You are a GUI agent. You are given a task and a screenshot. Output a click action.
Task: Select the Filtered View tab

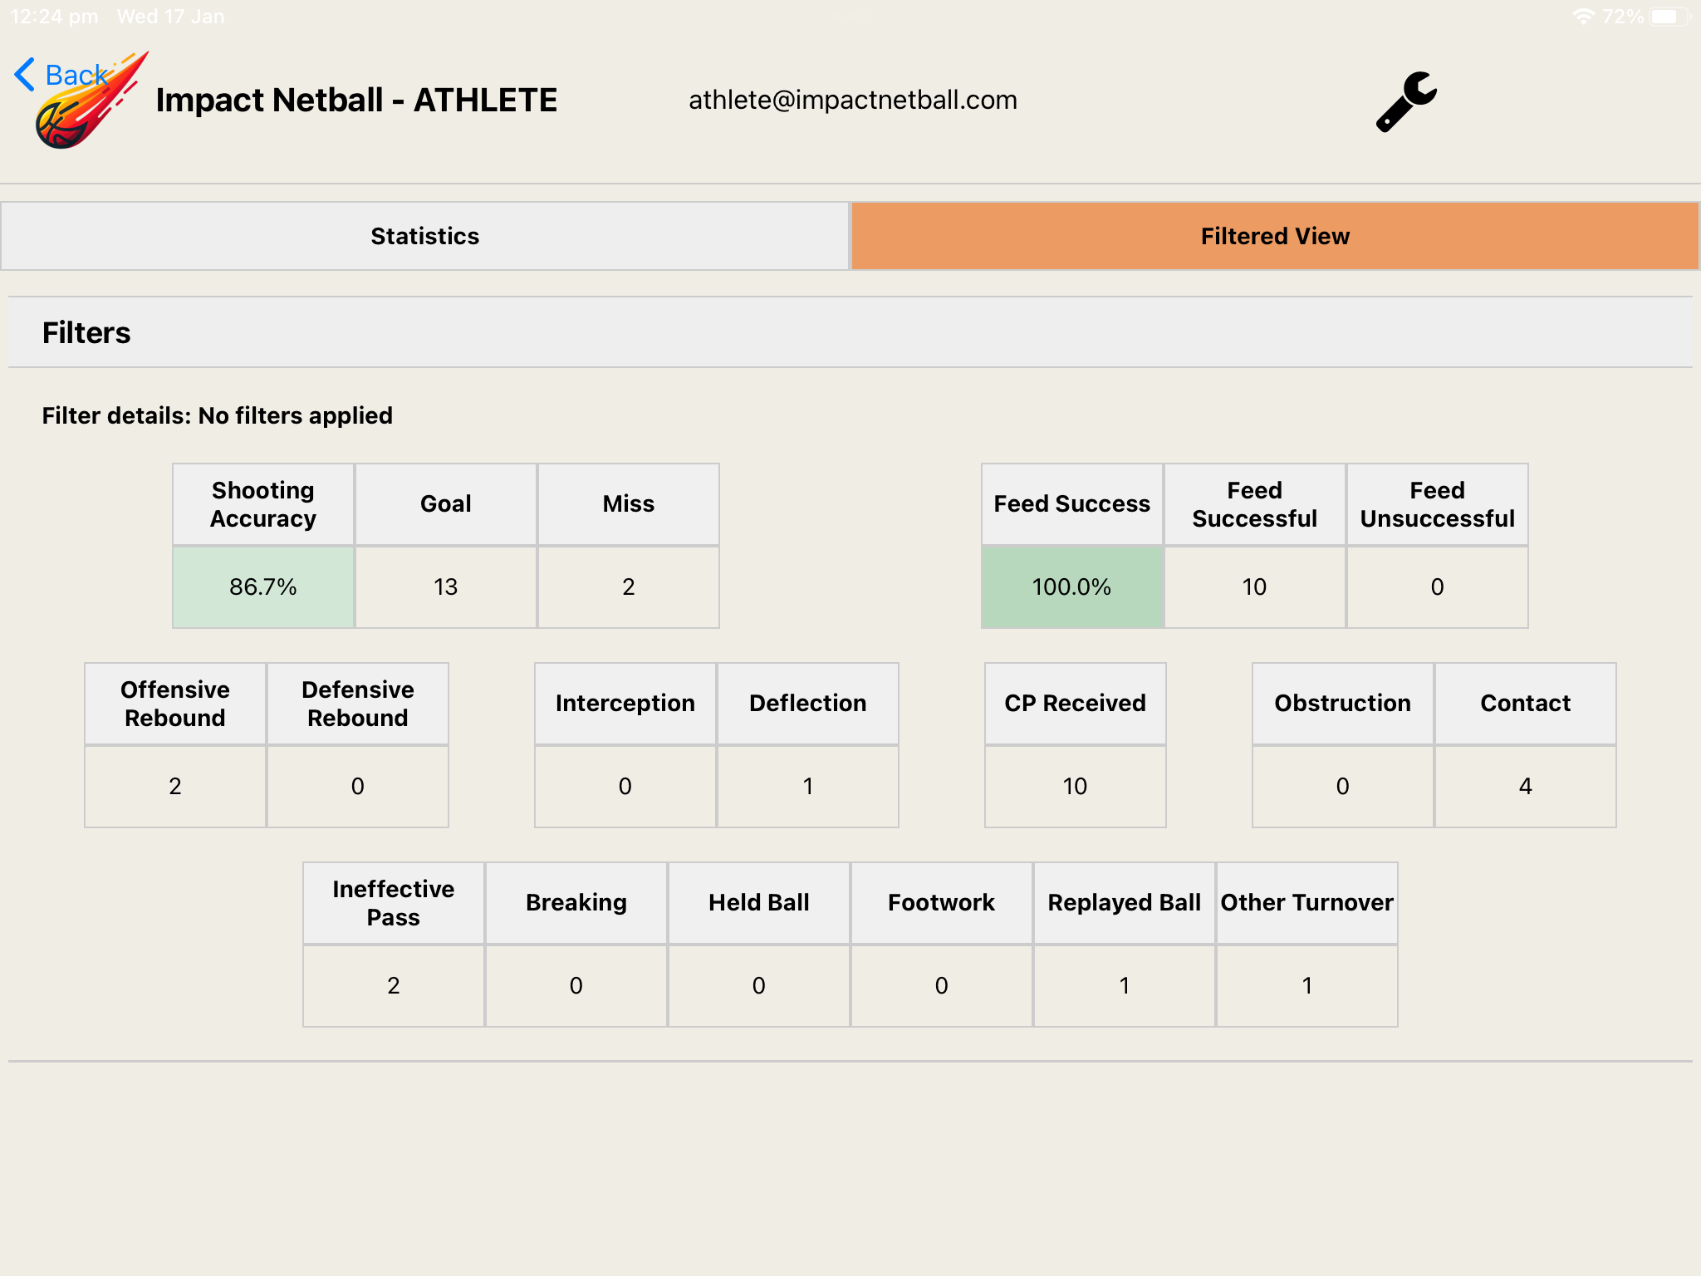point(1275,236)
